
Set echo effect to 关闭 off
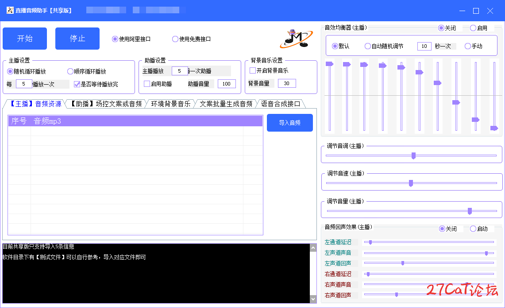[x=448, y=229]
